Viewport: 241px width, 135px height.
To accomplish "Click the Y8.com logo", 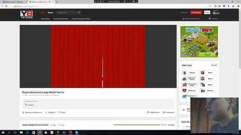I will point(27,15).
